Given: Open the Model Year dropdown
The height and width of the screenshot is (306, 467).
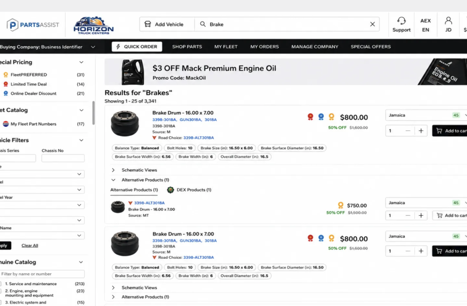Looking at the screenshot, I should [x=42, y=205].
